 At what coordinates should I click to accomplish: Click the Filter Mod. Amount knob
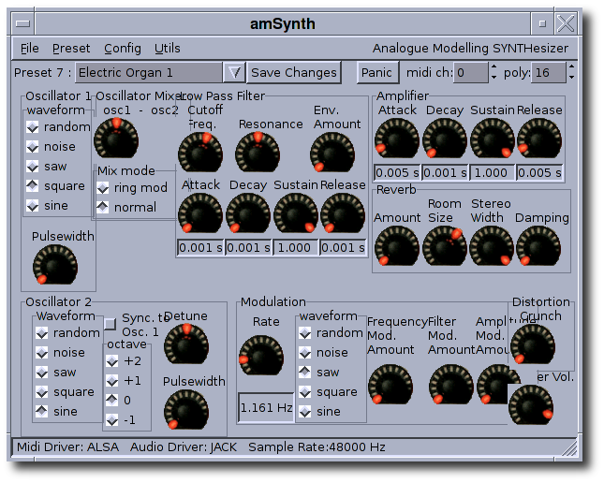[451, 385]
